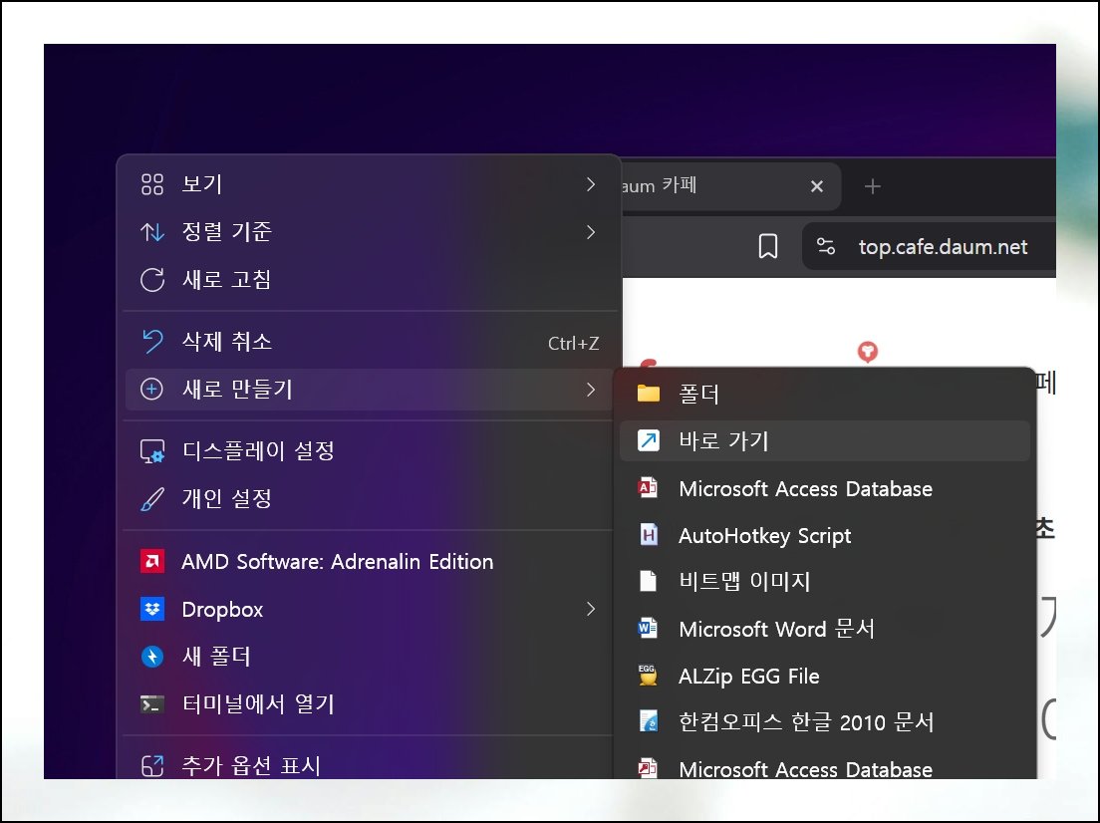Click the 디스플레이 설정 monitor icon
The height and width of the screenshot is (823, 1100).
coord(152,451)
